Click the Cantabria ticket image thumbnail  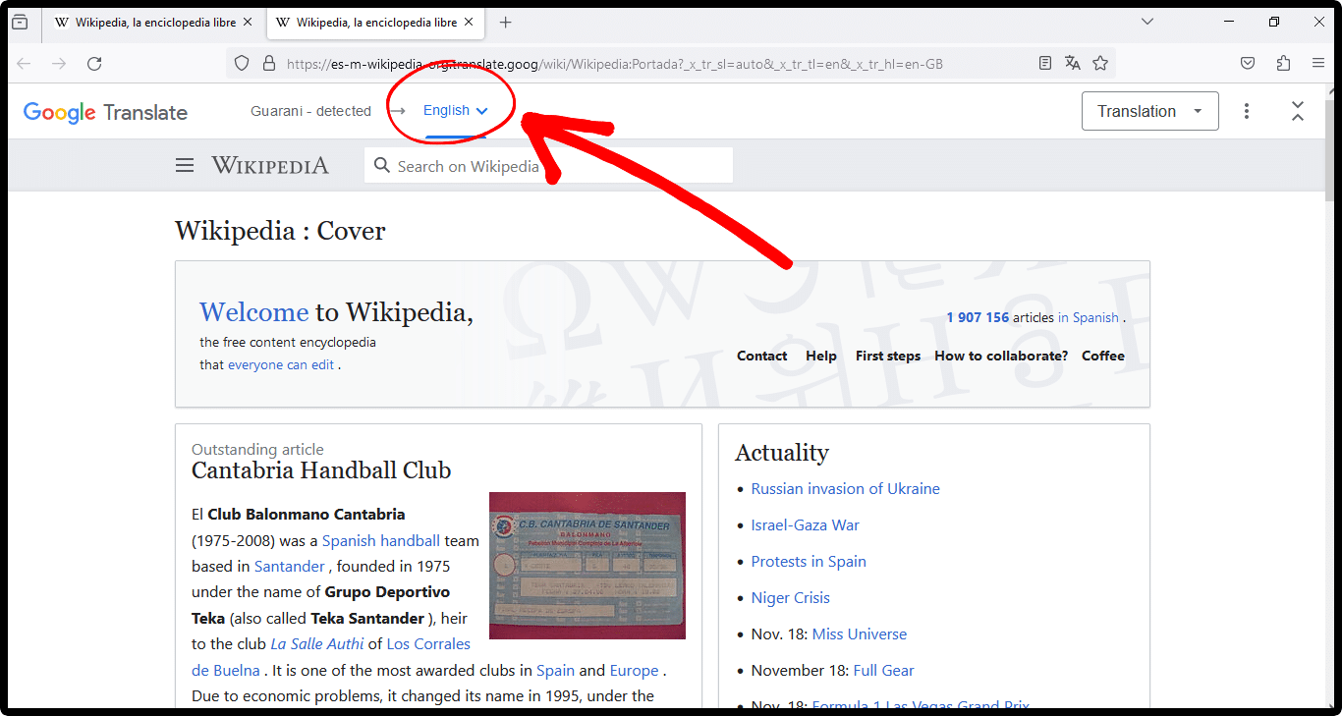pos(587,566)
